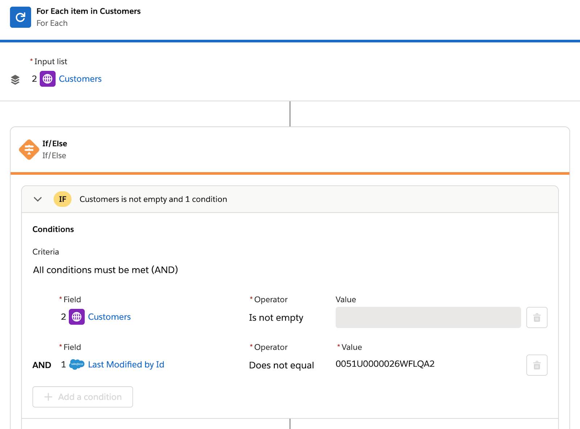The image size is (580, 429).
Task: Click the disabled grey Value field
Action: 428,317
